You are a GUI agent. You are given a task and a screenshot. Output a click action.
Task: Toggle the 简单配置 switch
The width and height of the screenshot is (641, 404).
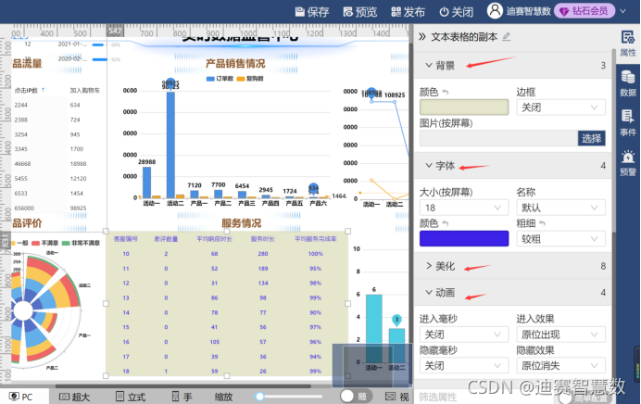pos(584,397)
